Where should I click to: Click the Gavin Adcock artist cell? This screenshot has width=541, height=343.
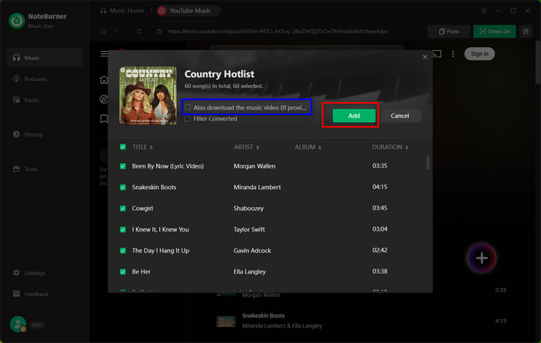pyautogui.click(x=252, y=250)
